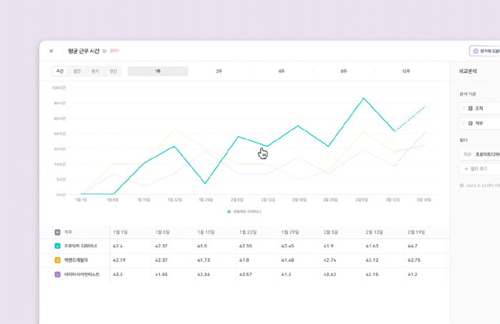Image resolution: width=500 pixels, height=324 pixels.
Task: Select the 12주 range option
Action: 406,71
